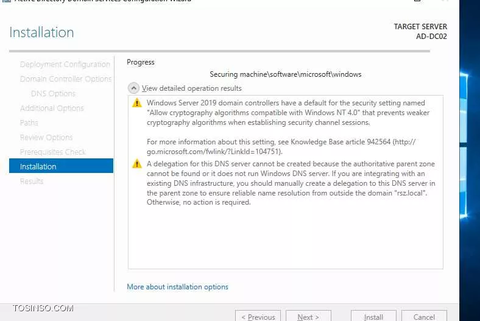Click the Knowledge Base article 942564 text
The image size is (480, 321).
click(x=341, y=142)
